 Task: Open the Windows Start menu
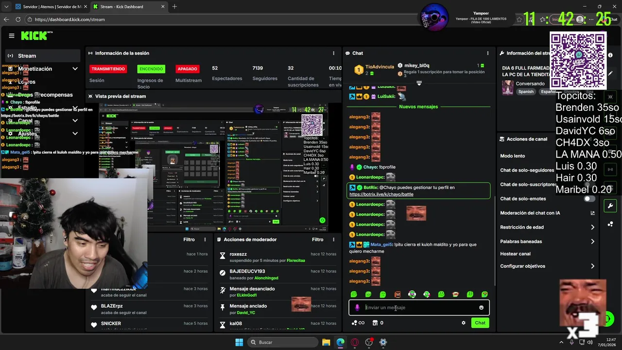tap(239, 342)
